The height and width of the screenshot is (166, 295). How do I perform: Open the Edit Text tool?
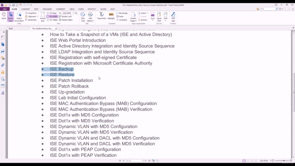tap(83, 17)
